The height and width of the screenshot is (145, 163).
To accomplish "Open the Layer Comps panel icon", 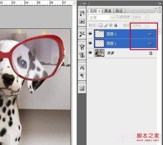I will (82, 88).
